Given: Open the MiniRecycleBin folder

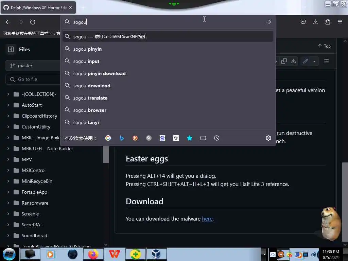Looking at the screenshot, I should pyautogui.click(x=37, y=181).
